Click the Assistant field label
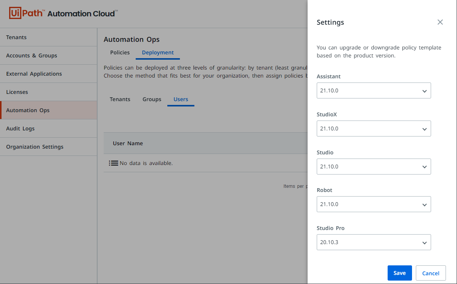The width and height of the screenshot is (457, 284). 329,76
